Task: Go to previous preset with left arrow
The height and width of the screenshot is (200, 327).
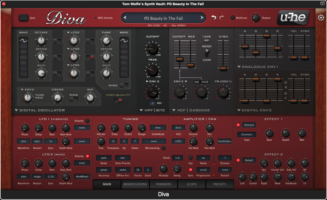Action: (x=125, y=18)
